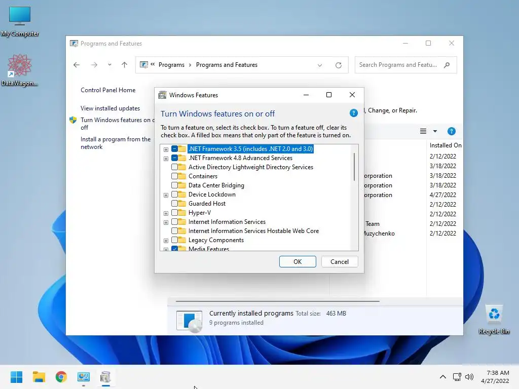Screen dimensions: 519x389
Task: Click Turn Windows features on or off link
Action: pos(117,124)
